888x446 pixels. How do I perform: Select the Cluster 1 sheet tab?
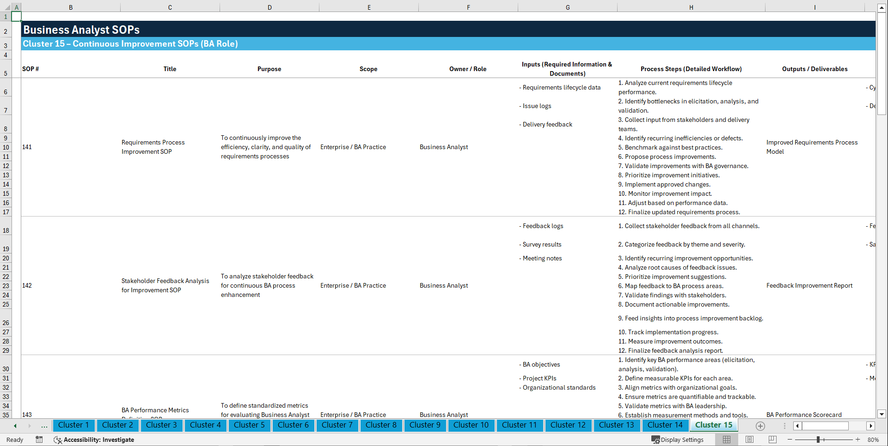tap(73, 425)
